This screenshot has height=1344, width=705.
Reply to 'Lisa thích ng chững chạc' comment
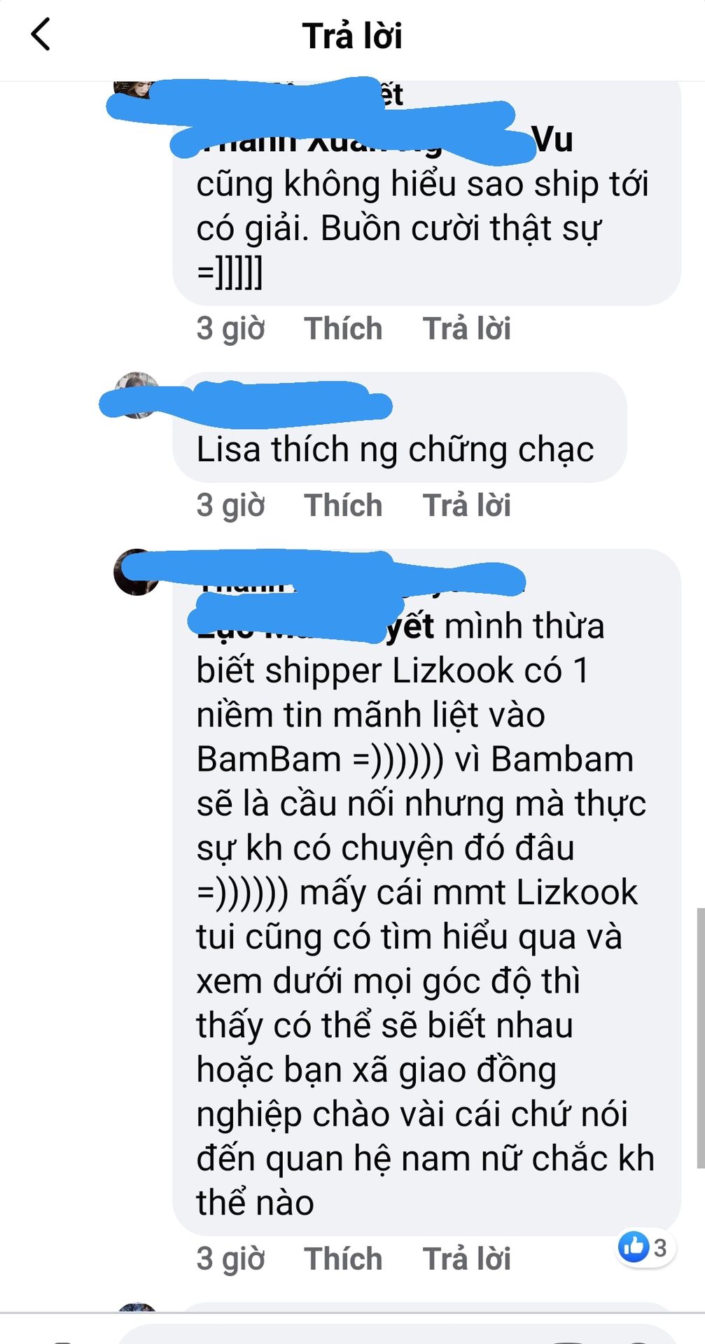pos(467,505)
